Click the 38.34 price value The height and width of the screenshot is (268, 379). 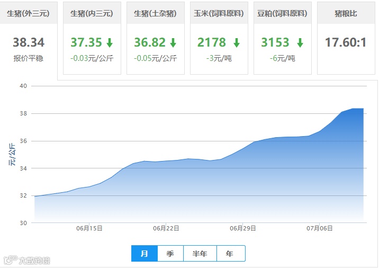pyautogui.click(x=29, y=42)
